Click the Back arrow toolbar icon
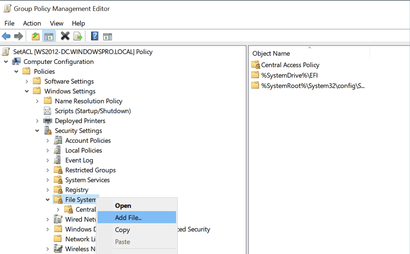Viewport: 410px width, 254px height. [x=6, y=36]
